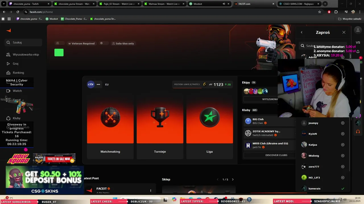The image size is (364, 204).
Task: Reload the faceit.com page
Action: (18, 12)
